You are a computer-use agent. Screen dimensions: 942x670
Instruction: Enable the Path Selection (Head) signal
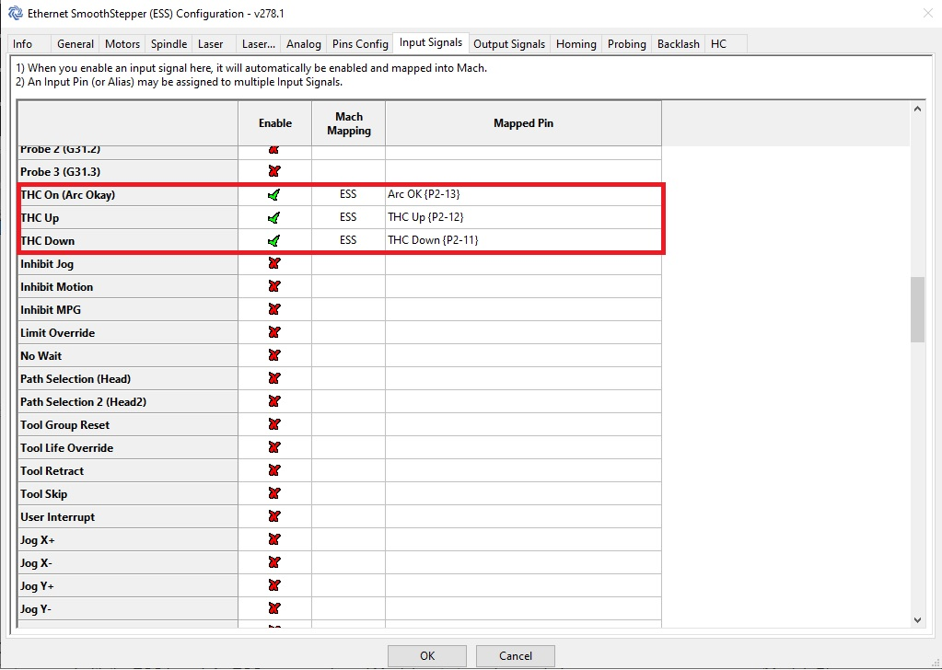click(x=274, y=378)
